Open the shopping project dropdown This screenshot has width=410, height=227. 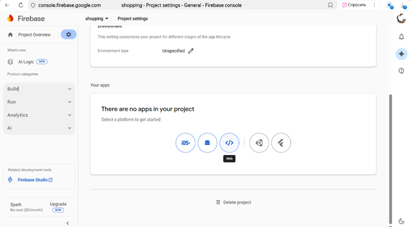[97, 18]
